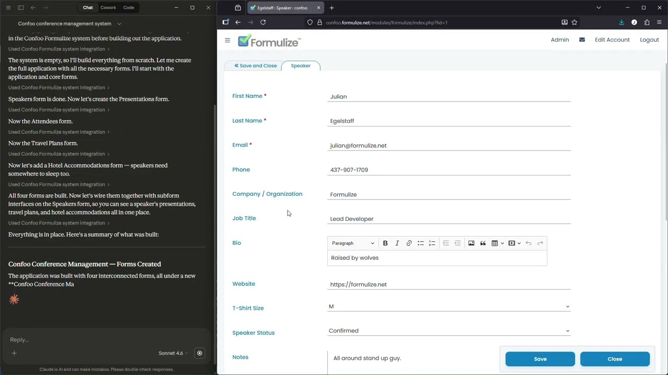Insert an image into the Bio

coord(471,243)
